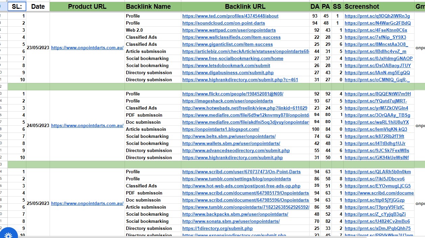Image resolution: width=425 pixels, height=238 pixels.
Task: Open the ted.com profiles backlink
Action: 230,16
